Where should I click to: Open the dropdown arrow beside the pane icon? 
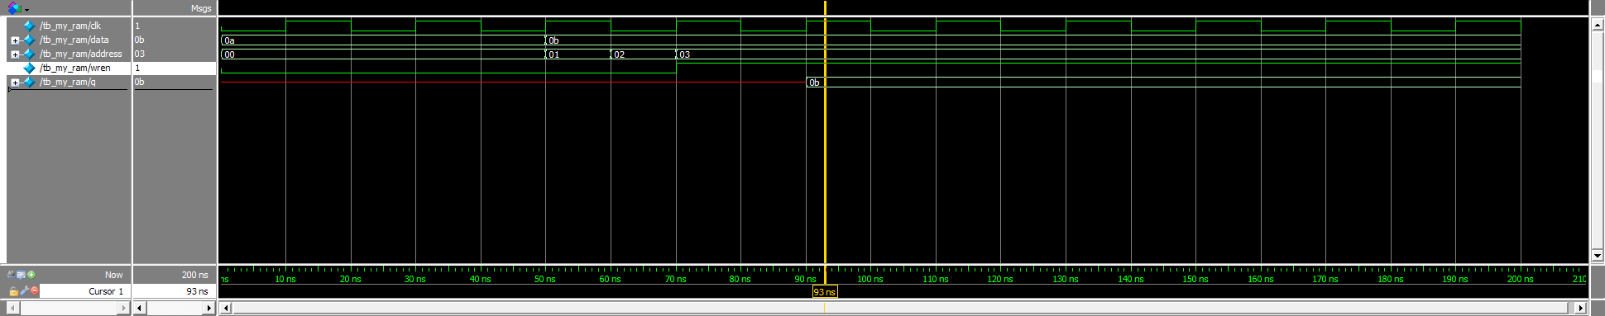26,10
